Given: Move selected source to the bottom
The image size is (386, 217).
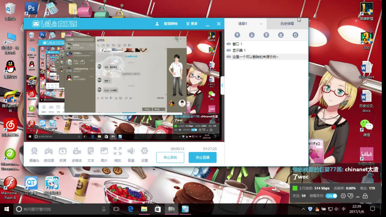Looking at the screenshot, I should pos(281,35).
